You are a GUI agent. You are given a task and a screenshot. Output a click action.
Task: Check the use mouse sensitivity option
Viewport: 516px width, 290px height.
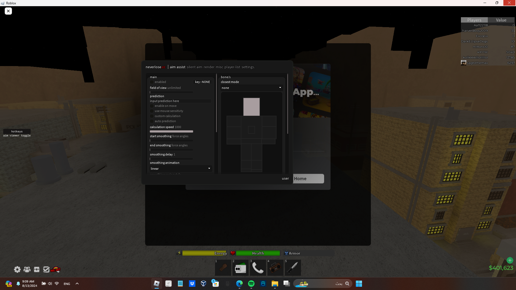tap(152, 111)
